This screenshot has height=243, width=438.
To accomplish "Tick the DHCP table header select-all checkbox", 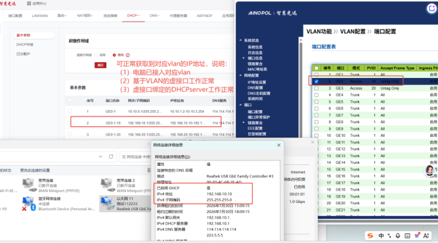I will click(x=70, y=100).
